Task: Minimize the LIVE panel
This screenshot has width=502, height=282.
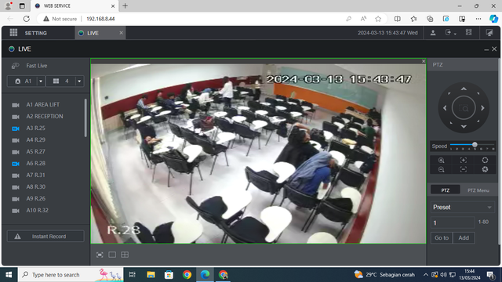Action: (x=486, y=49)
